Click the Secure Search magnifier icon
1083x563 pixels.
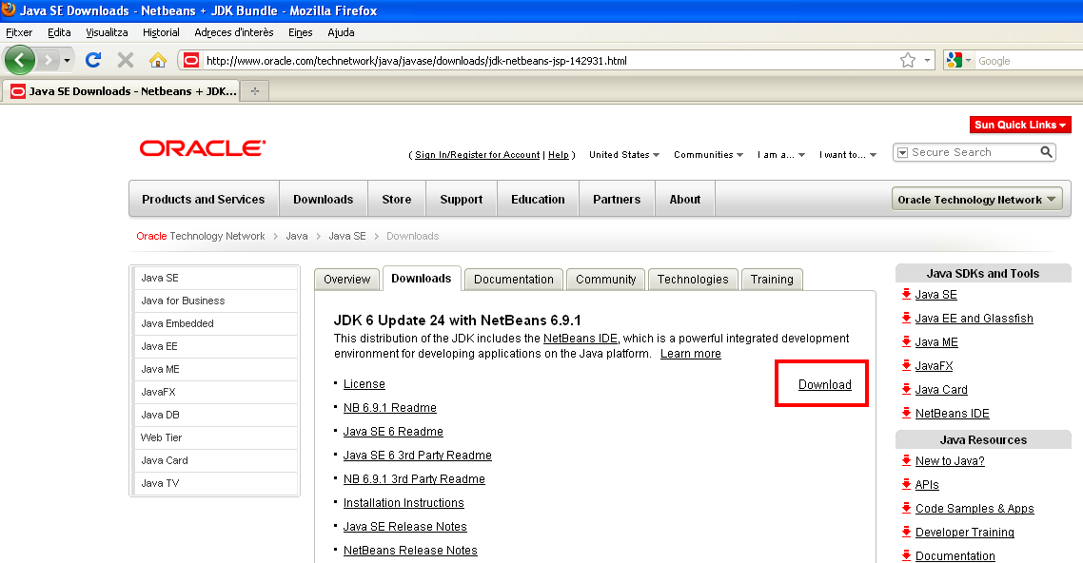click(x=1047, y=152)
